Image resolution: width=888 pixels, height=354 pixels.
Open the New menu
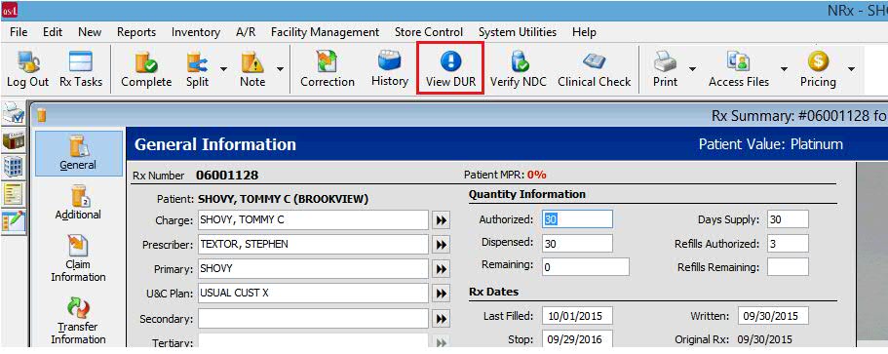[90, 32]
